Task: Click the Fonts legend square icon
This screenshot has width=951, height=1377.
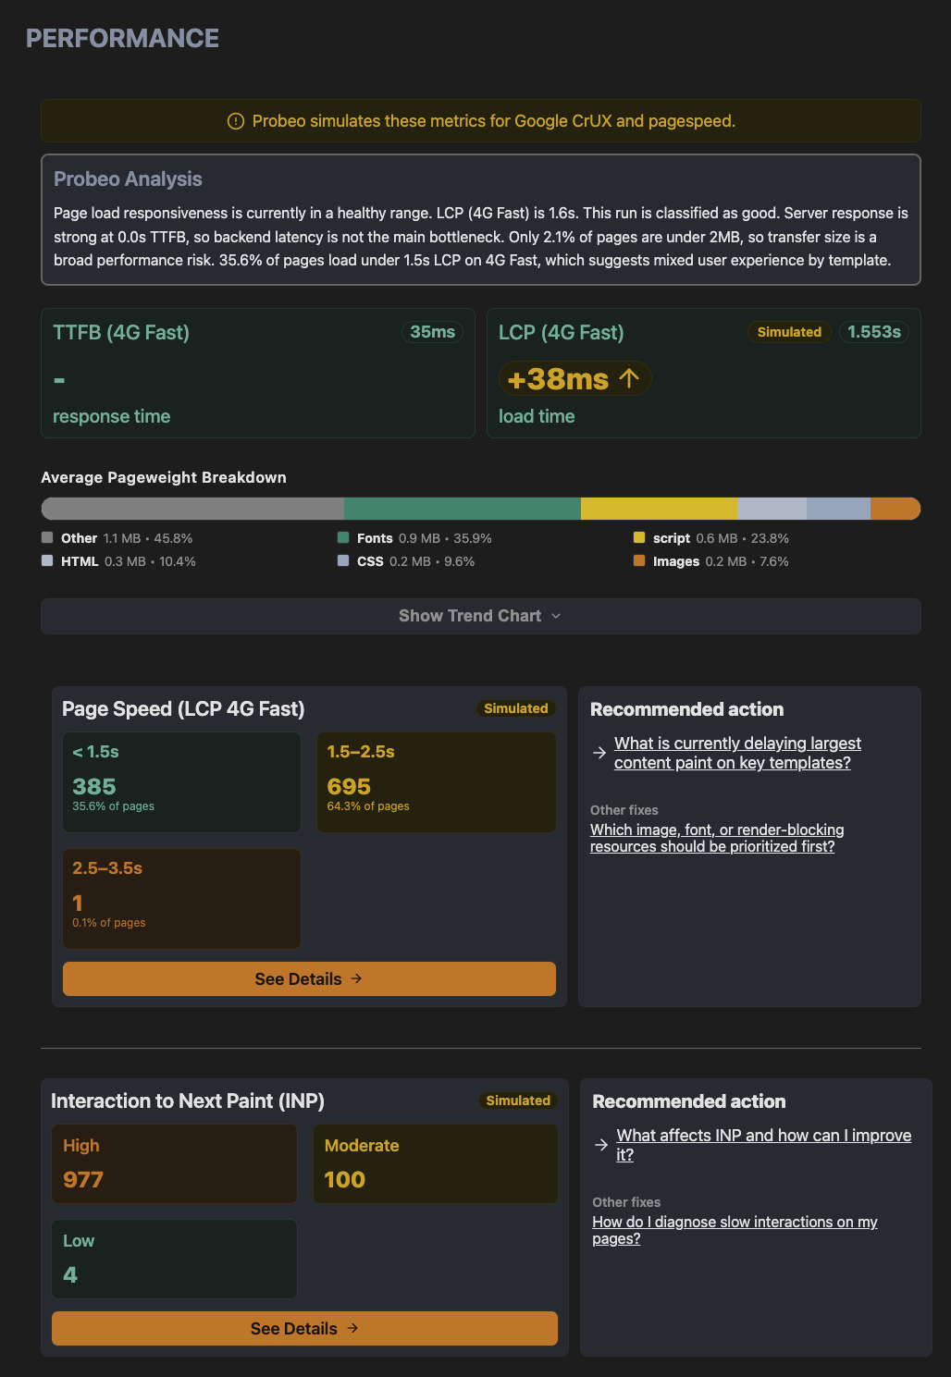Action: pos(342,537)
